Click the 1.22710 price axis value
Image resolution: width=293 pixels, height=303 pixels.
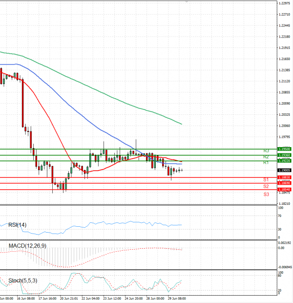285,15
